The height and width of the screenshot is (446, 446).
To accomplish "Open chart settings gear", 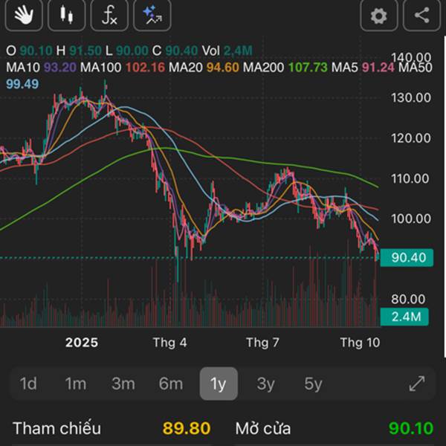I will [x=379, y=15].
